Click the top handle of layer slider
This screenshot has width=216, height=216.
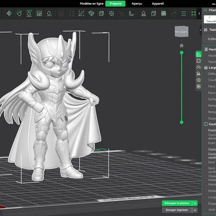click(x=181, y=52)
